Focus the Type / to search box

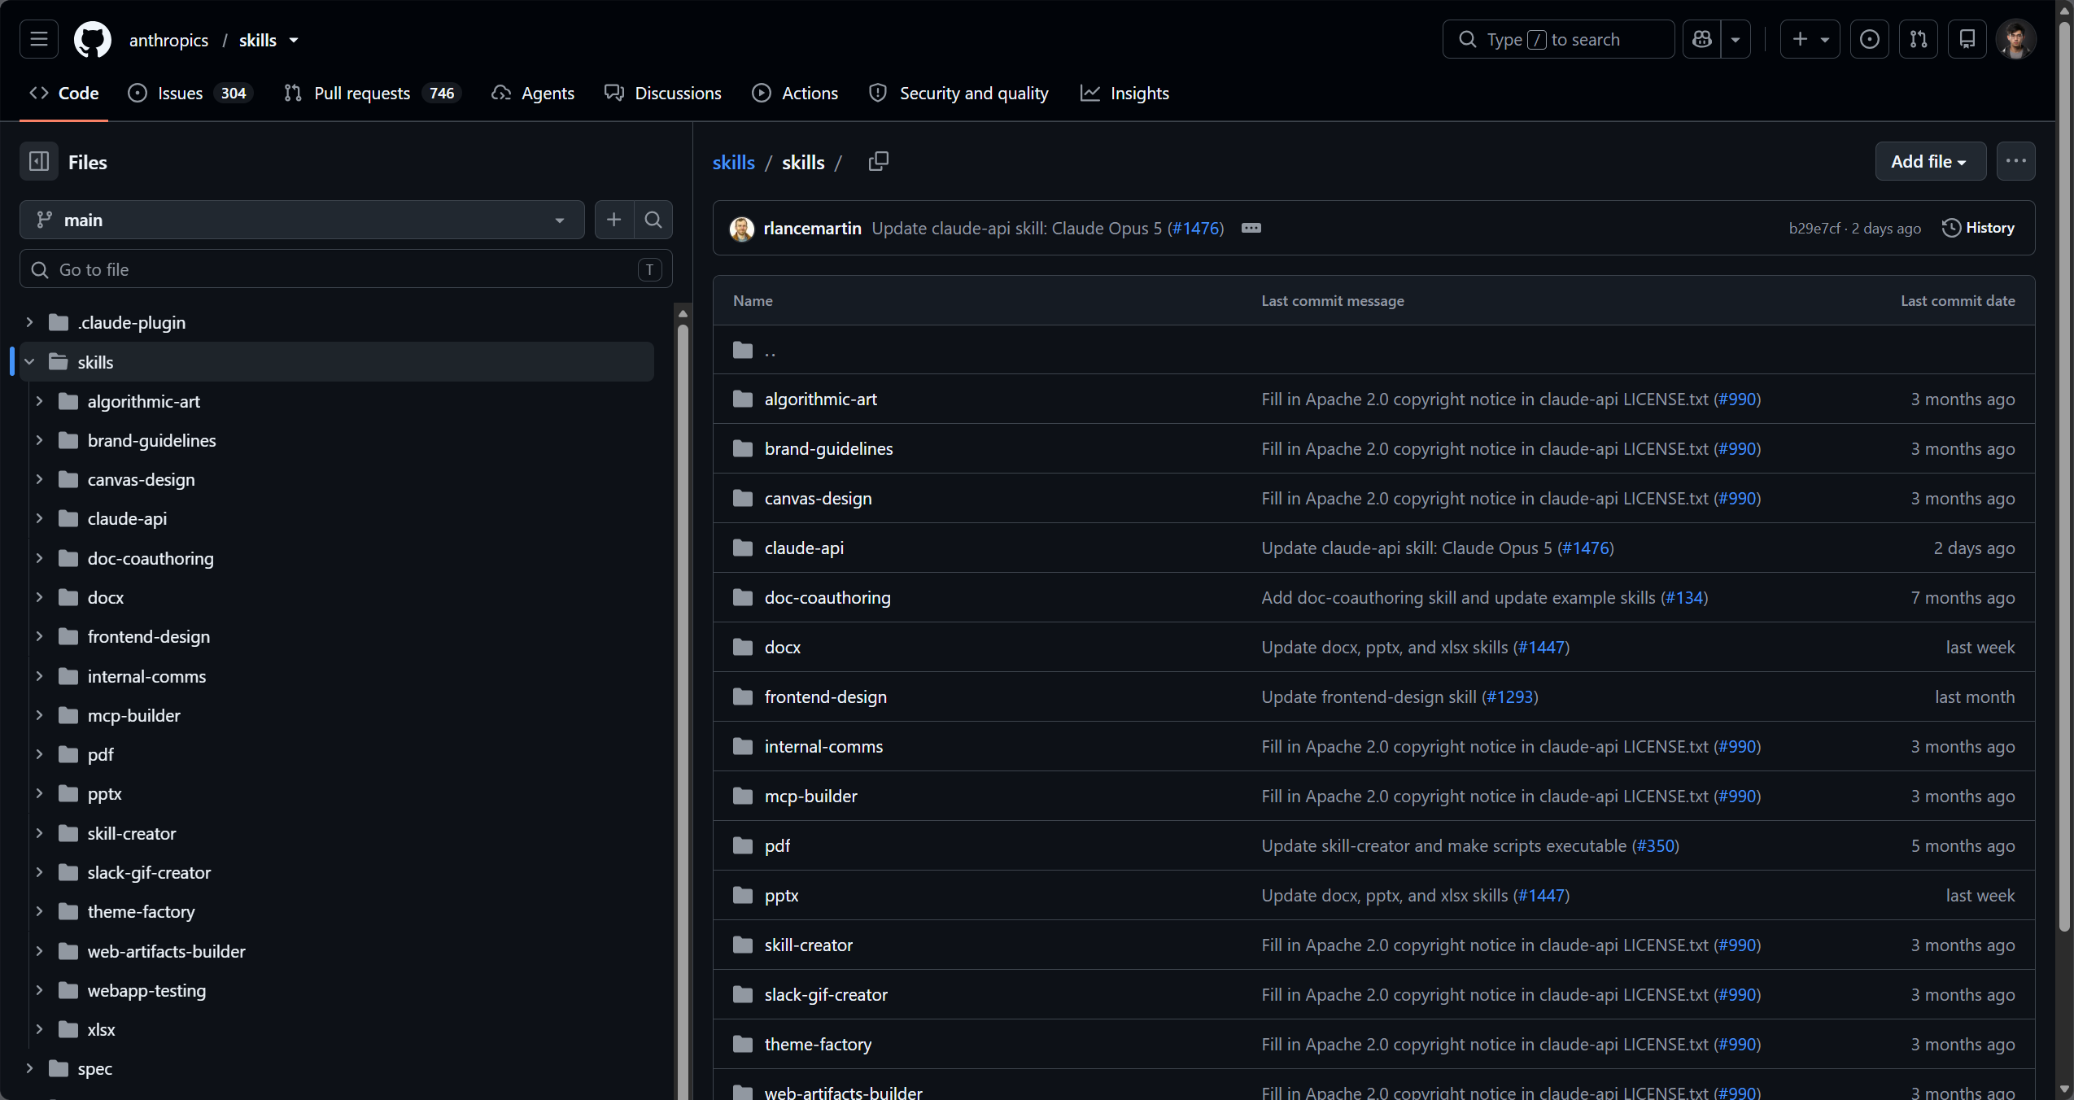[1558, 39]
